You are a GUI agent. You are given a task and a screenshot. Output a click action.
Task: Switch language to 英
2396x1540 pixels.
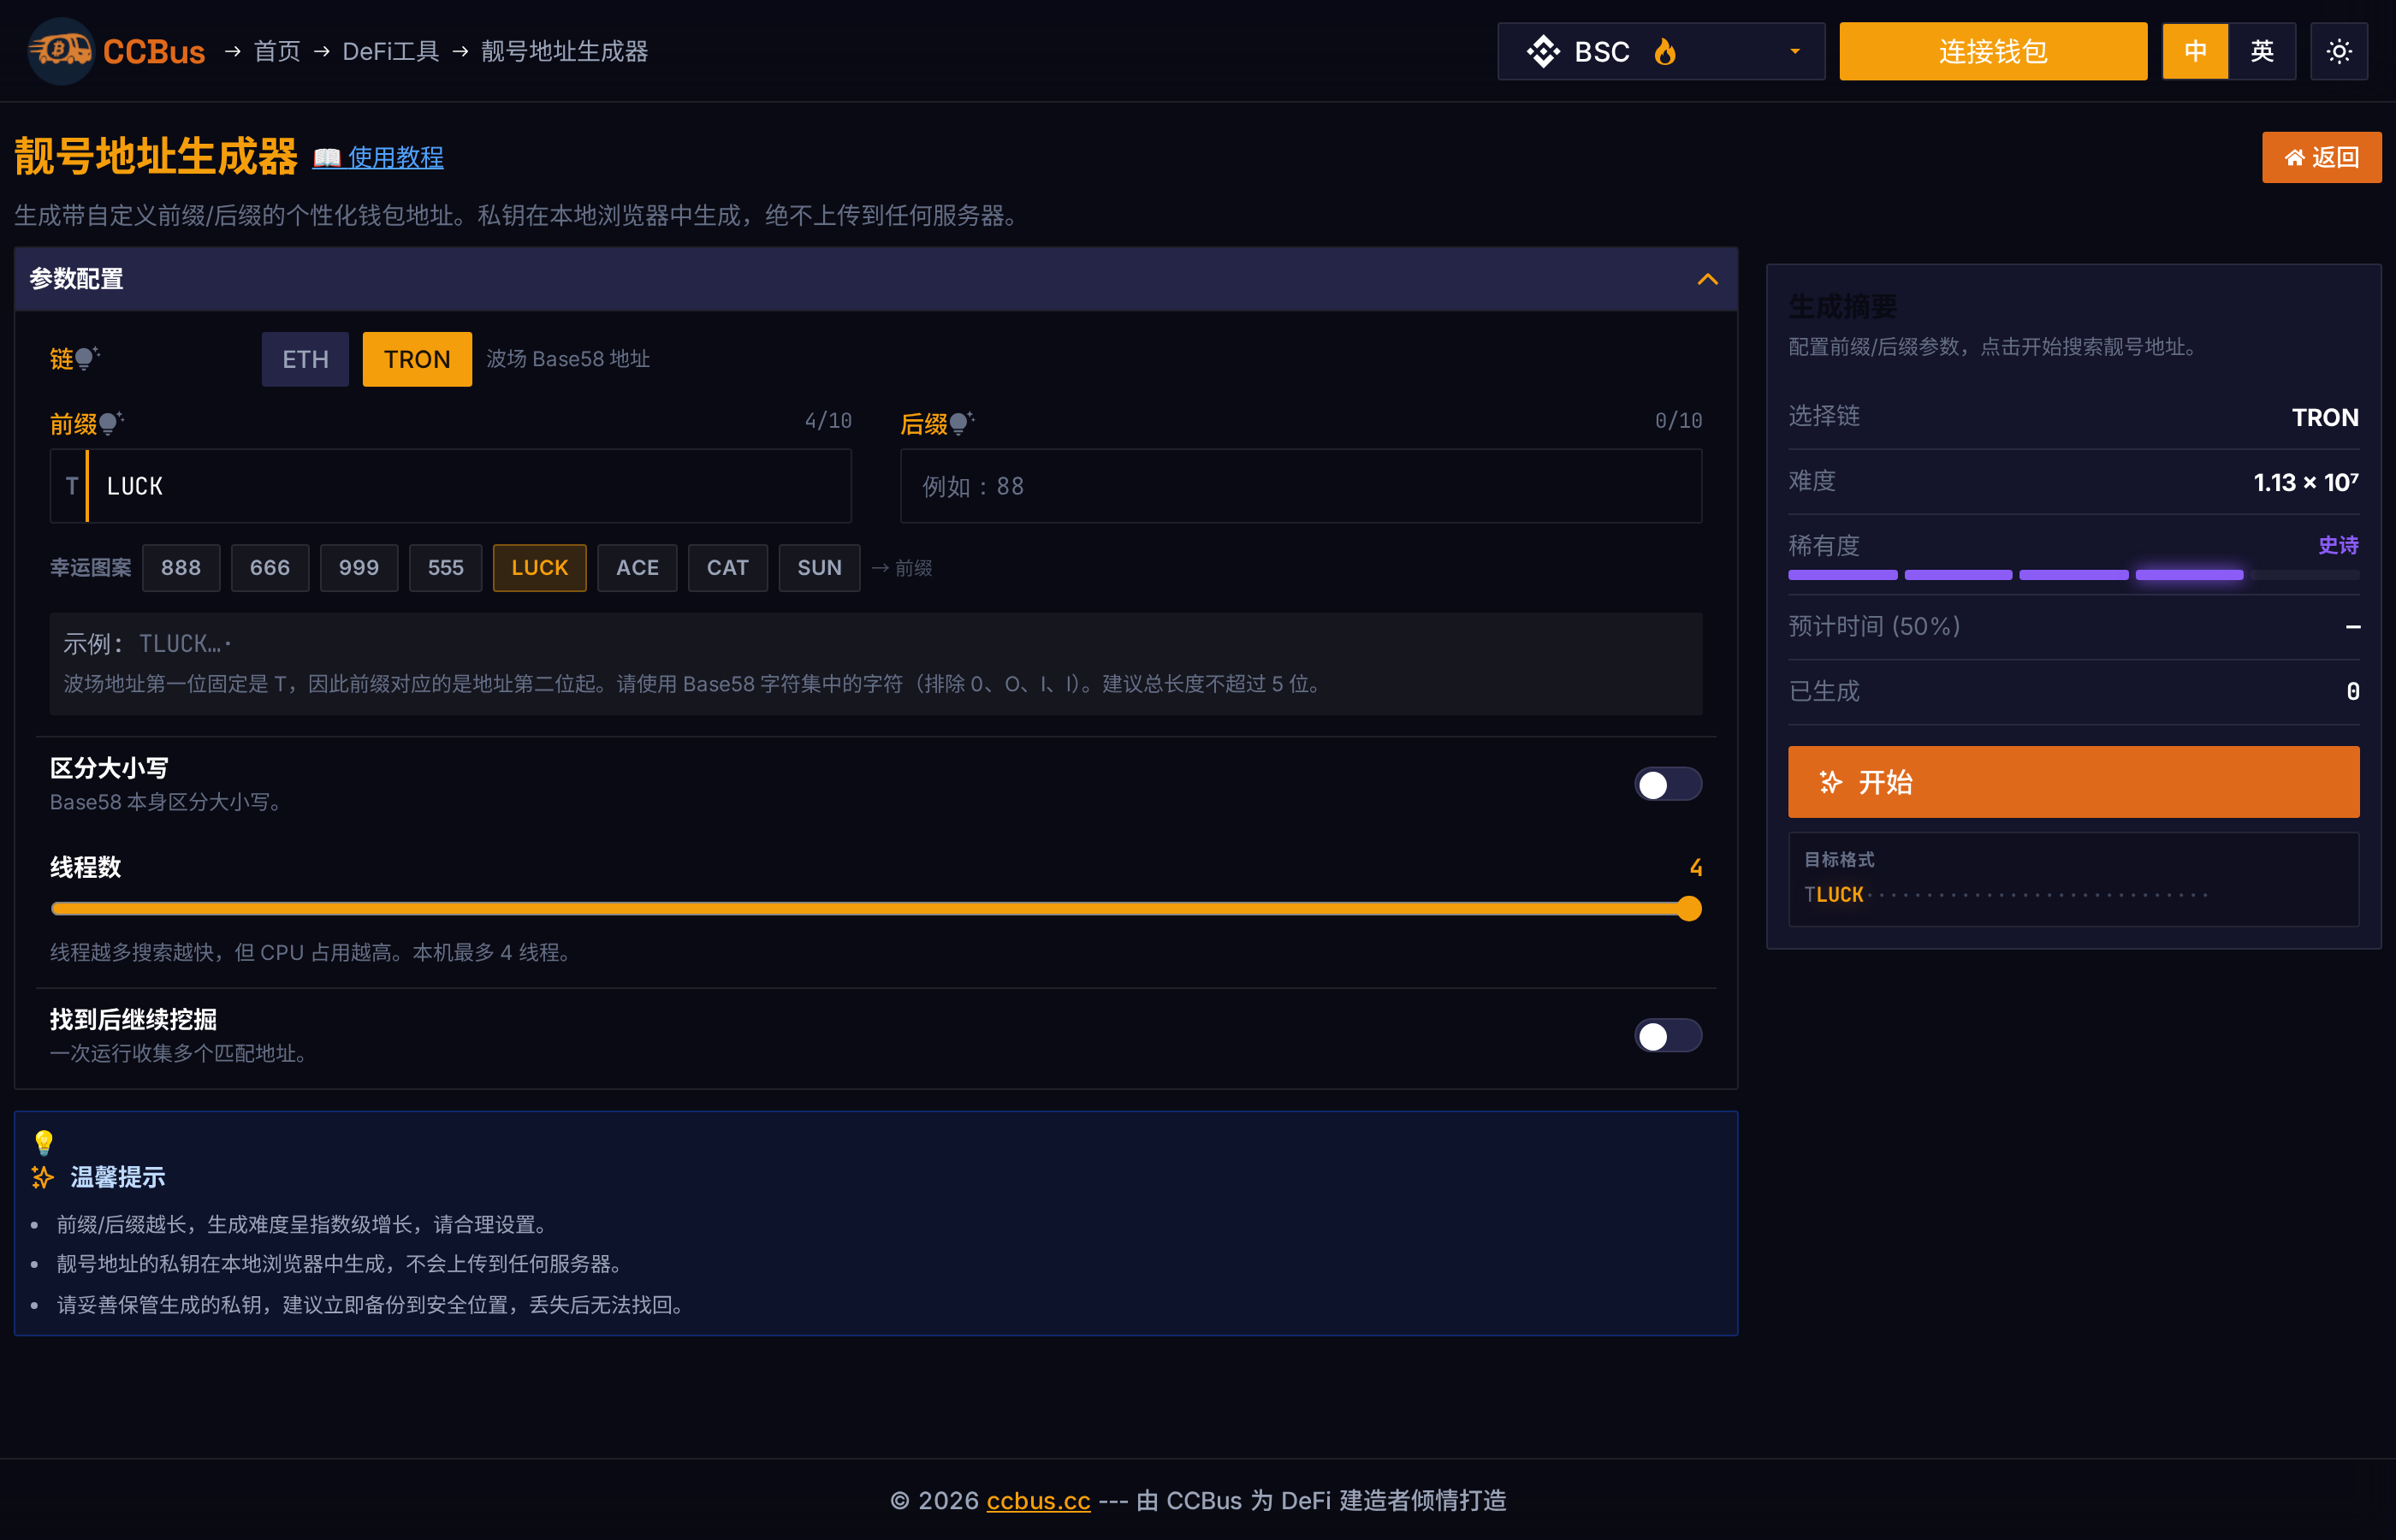pos(2262,51)
